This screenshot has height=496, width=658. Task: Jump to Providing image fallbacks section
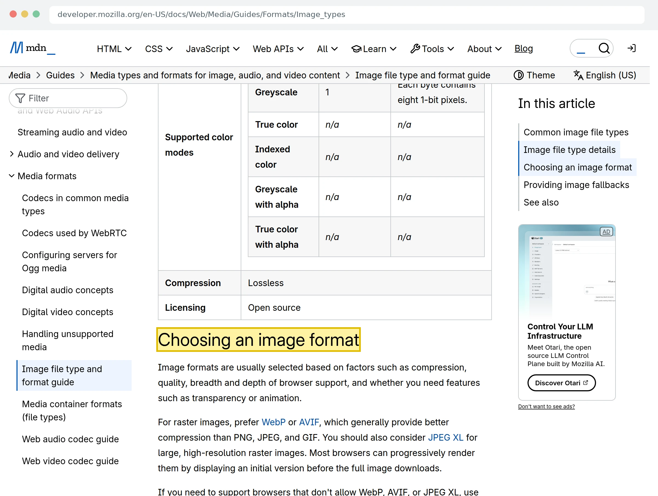(576, 185)
